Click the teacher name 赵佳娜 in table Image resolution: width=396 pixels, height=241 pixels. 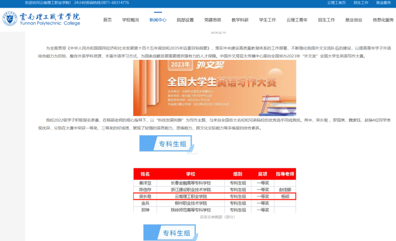[285, 190]
